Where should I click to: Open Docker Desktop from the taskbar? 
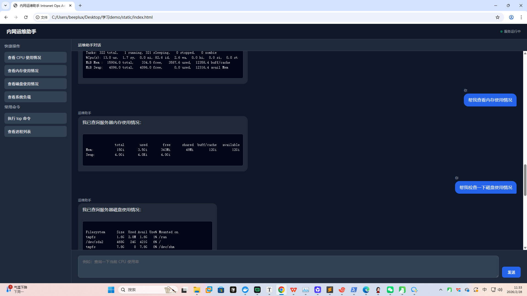coord(245,290)
